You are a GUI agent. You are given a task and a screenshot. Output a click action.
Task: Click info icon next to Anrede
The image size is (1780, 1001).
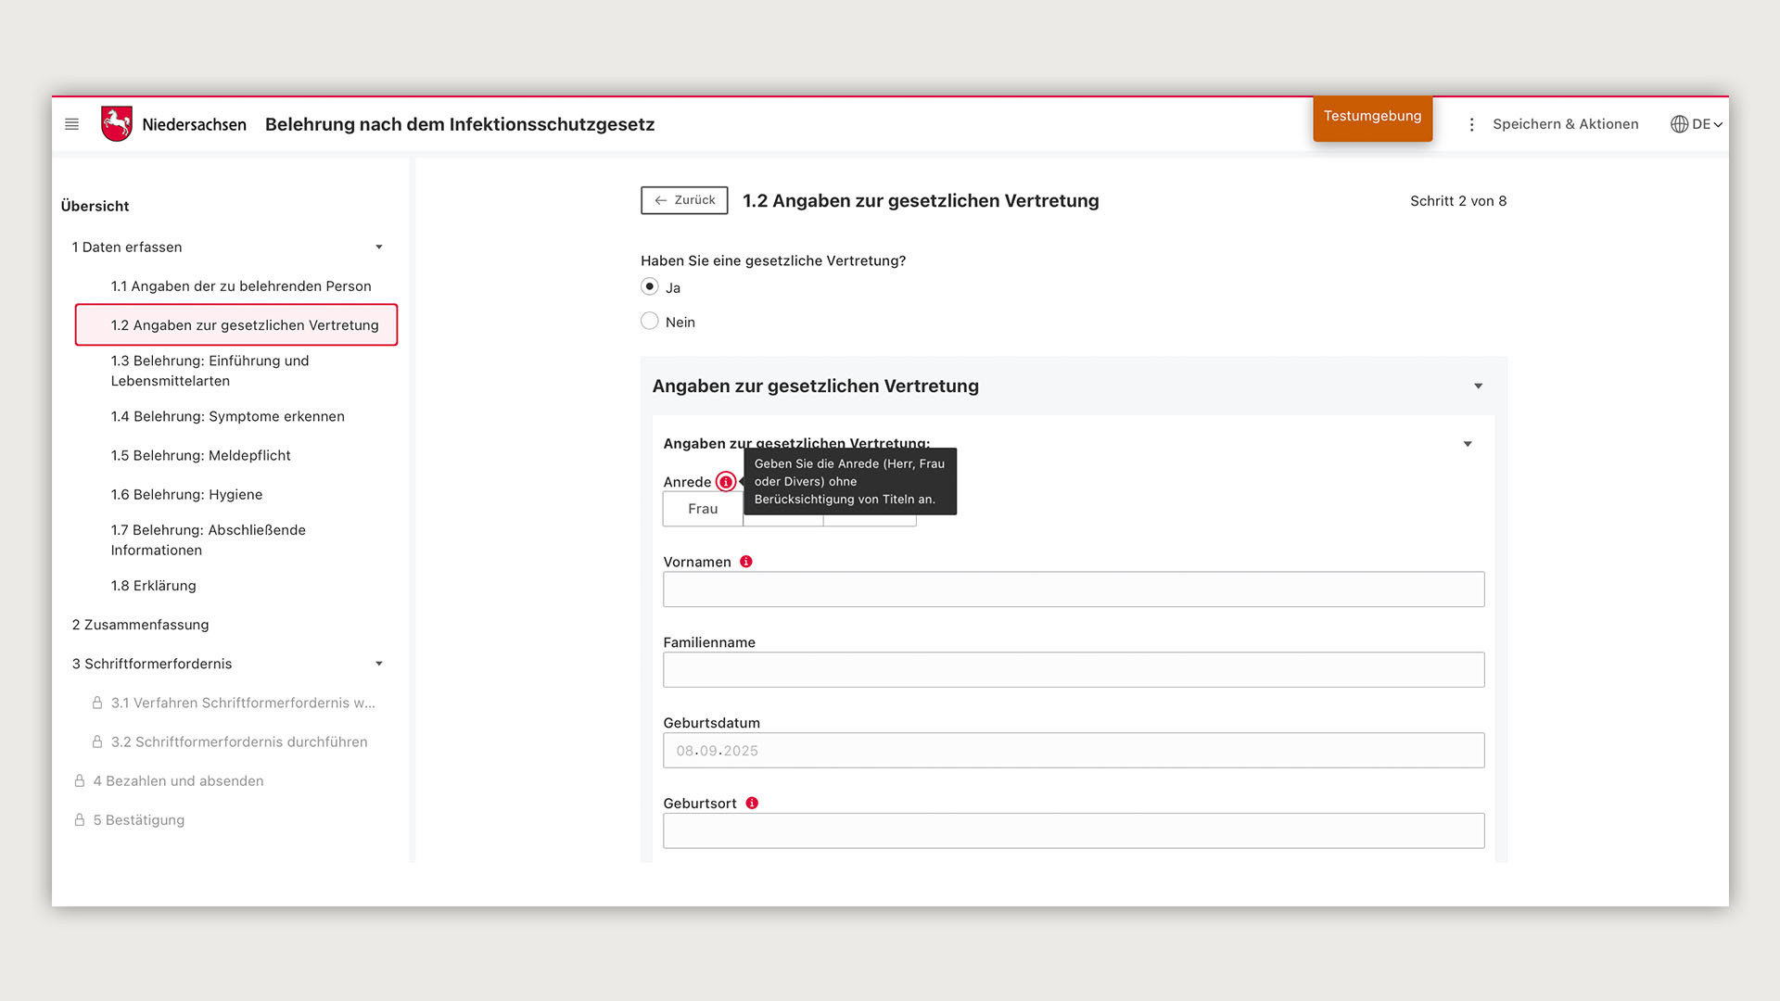(726, 482)
